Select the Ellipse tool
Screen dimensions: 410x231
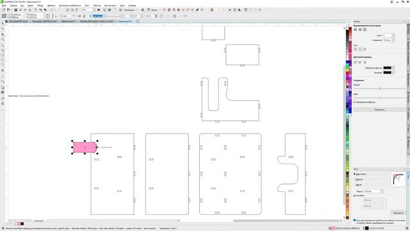click(3, 60)
